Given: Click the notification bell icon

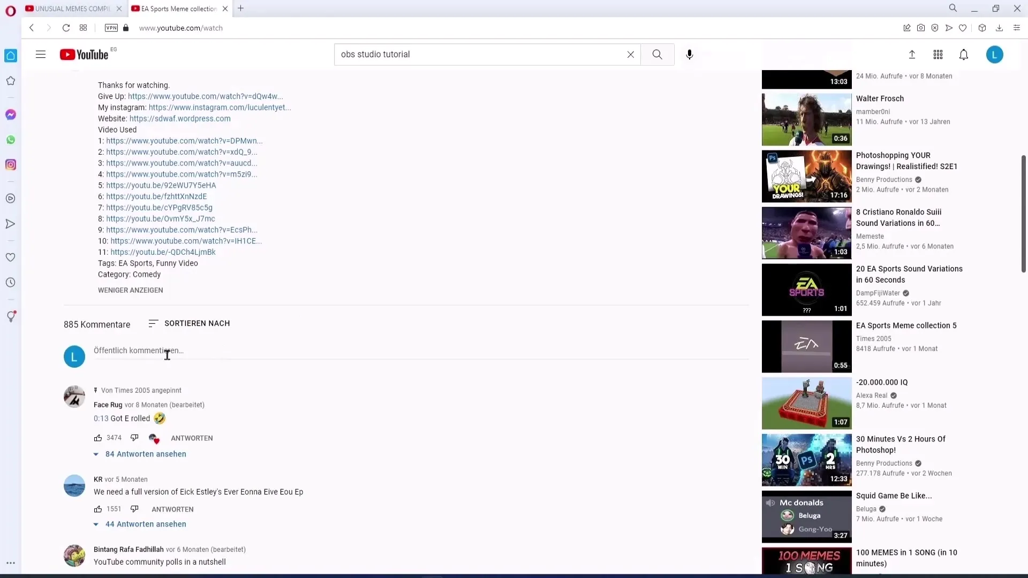Looking at the screenshot, I should (x=964, y=55).
